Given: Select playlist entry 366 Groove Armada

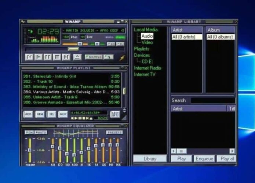Looking at the screenshot, I should pos(72,102).
